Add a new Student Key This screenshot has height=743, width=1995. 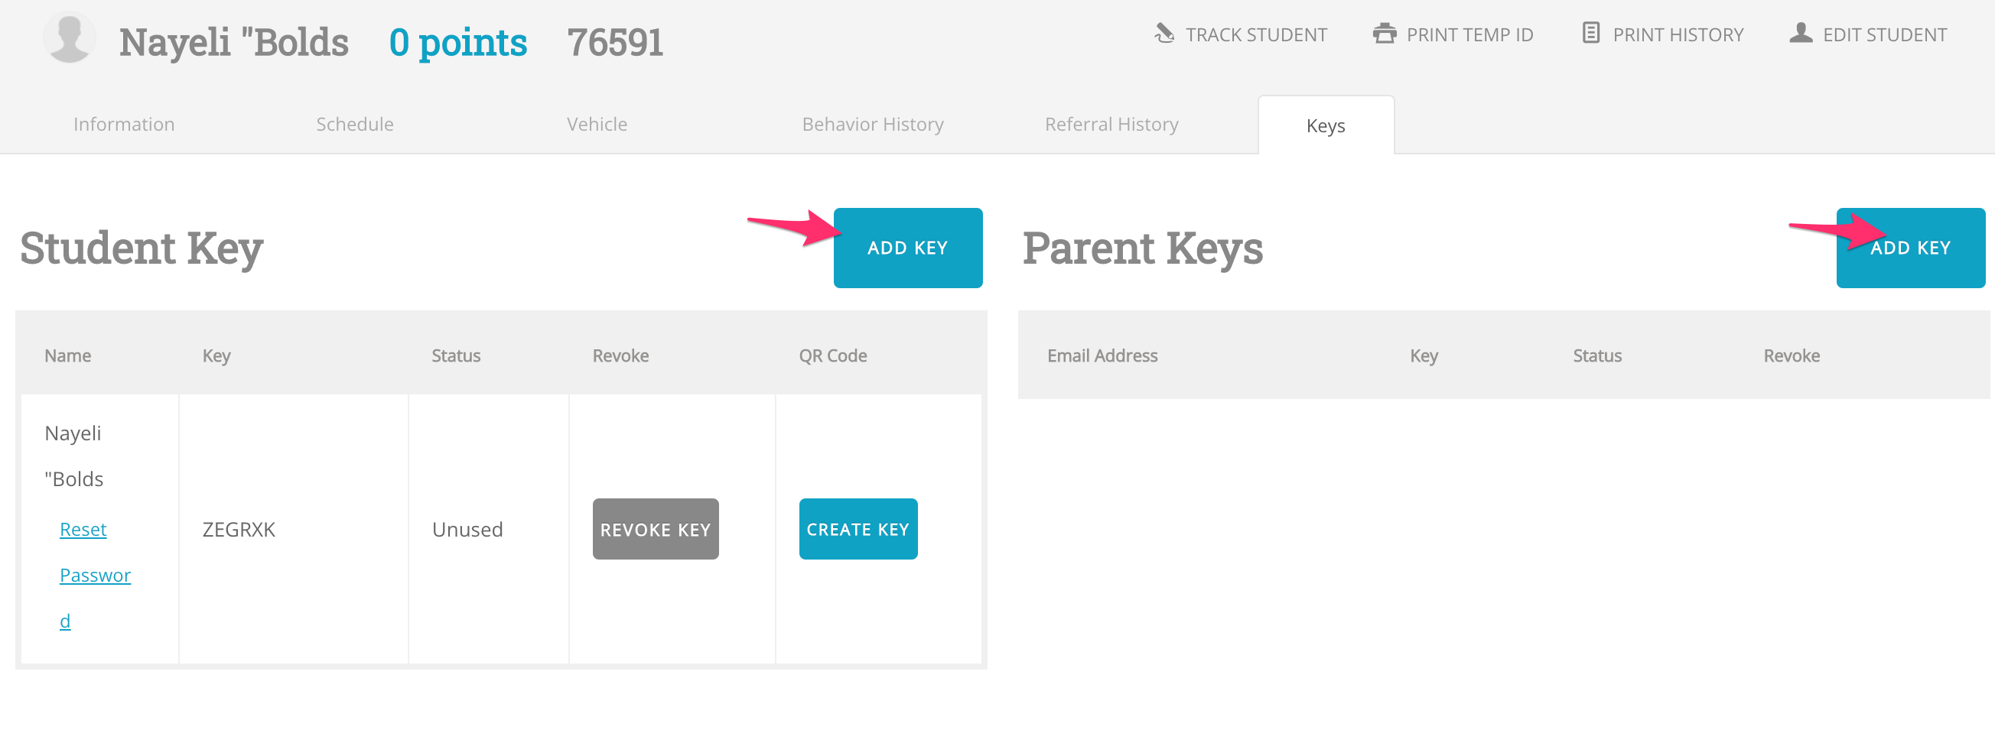(x=907, y=248)
